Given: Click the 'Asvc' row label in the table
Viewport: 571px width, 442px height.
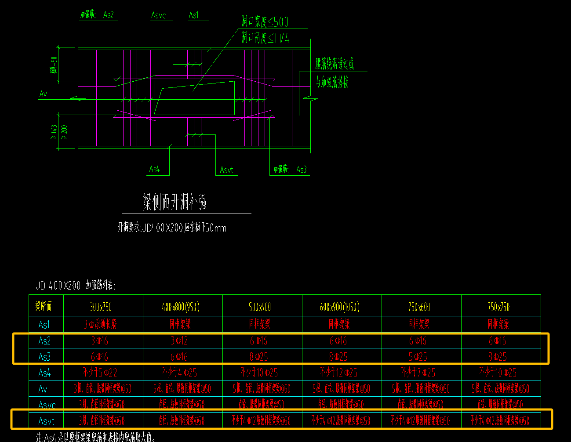Looking at the screenshot, I should click(47, 405).
